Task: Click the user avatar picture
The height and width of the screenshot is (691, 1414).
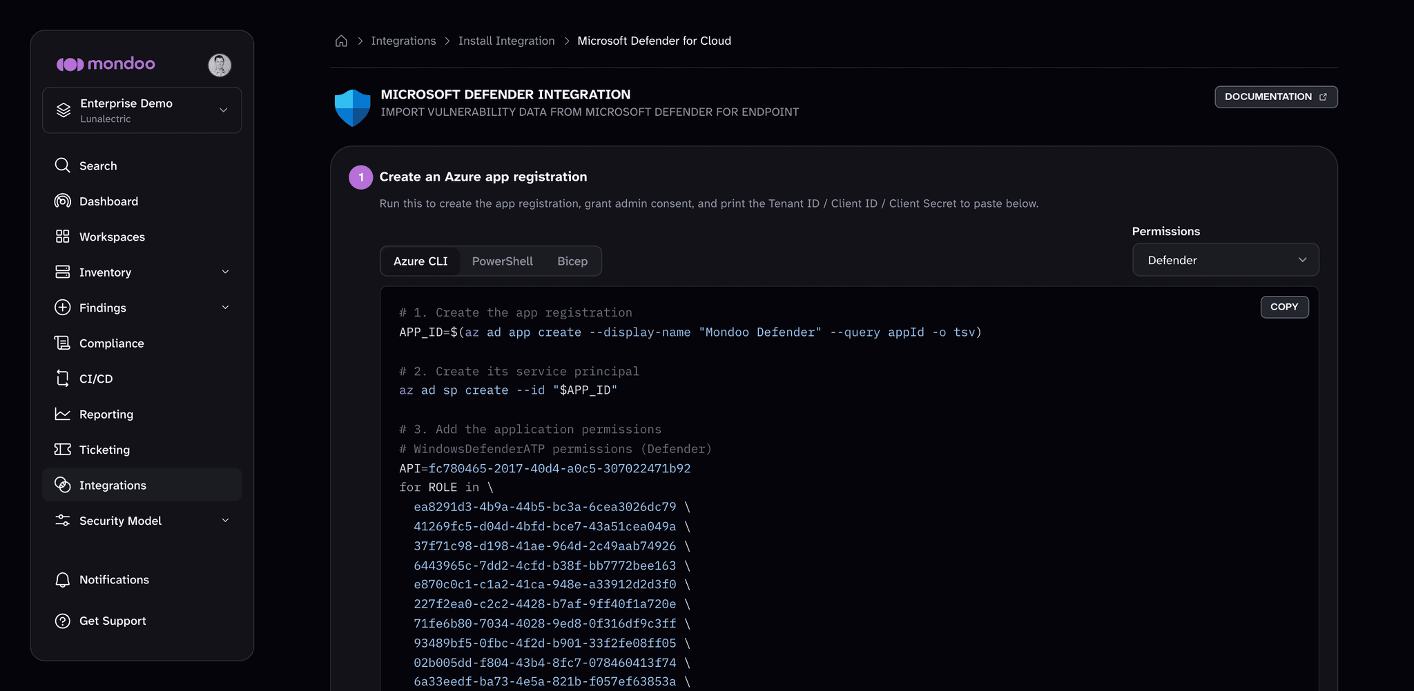Action: click(x=220, y=65)
